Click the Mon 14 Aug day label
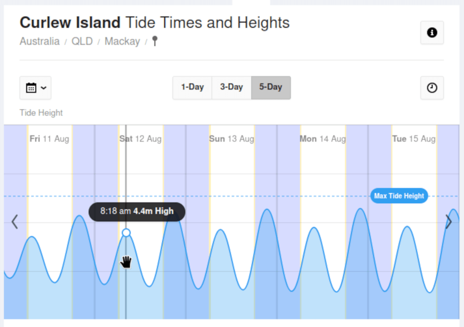Image resolution: width=464 pixels, height=327 pixels. coord(322,139)
